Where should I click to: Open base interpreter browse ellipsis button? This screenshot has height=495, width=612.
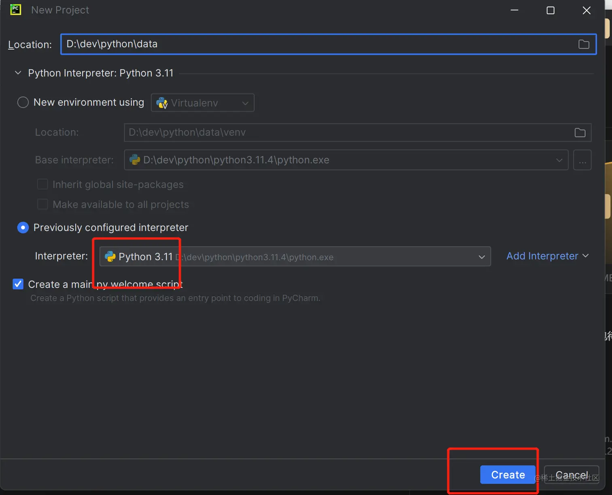coord(582,160)
